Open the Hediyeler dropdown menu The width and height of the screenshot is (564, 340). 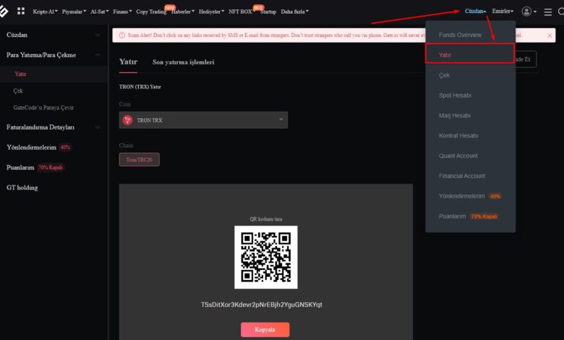[x=211, y=12]
